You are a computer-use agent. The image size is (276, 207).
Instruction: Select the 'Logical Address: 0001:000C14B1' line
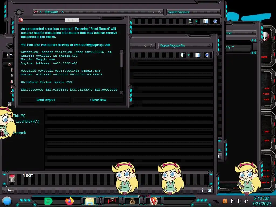[49, 63]
